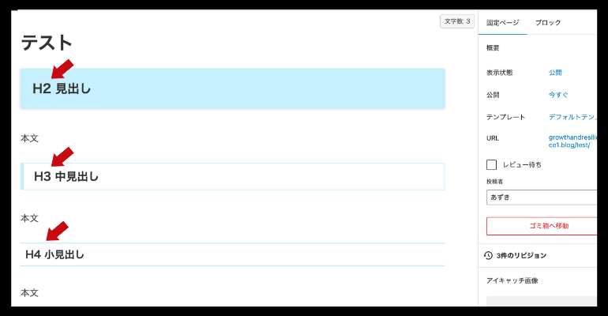
Task: Click red arrow above H2 heading
Action: pyautogui.click(x=62, y=69)
